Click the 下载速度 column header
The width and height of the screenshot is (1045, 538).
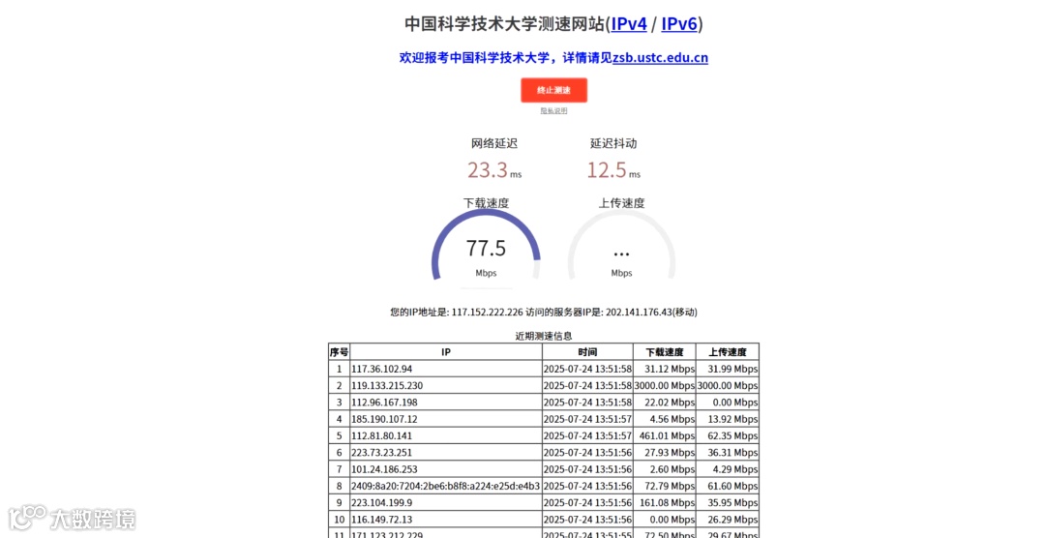[665, 352]
